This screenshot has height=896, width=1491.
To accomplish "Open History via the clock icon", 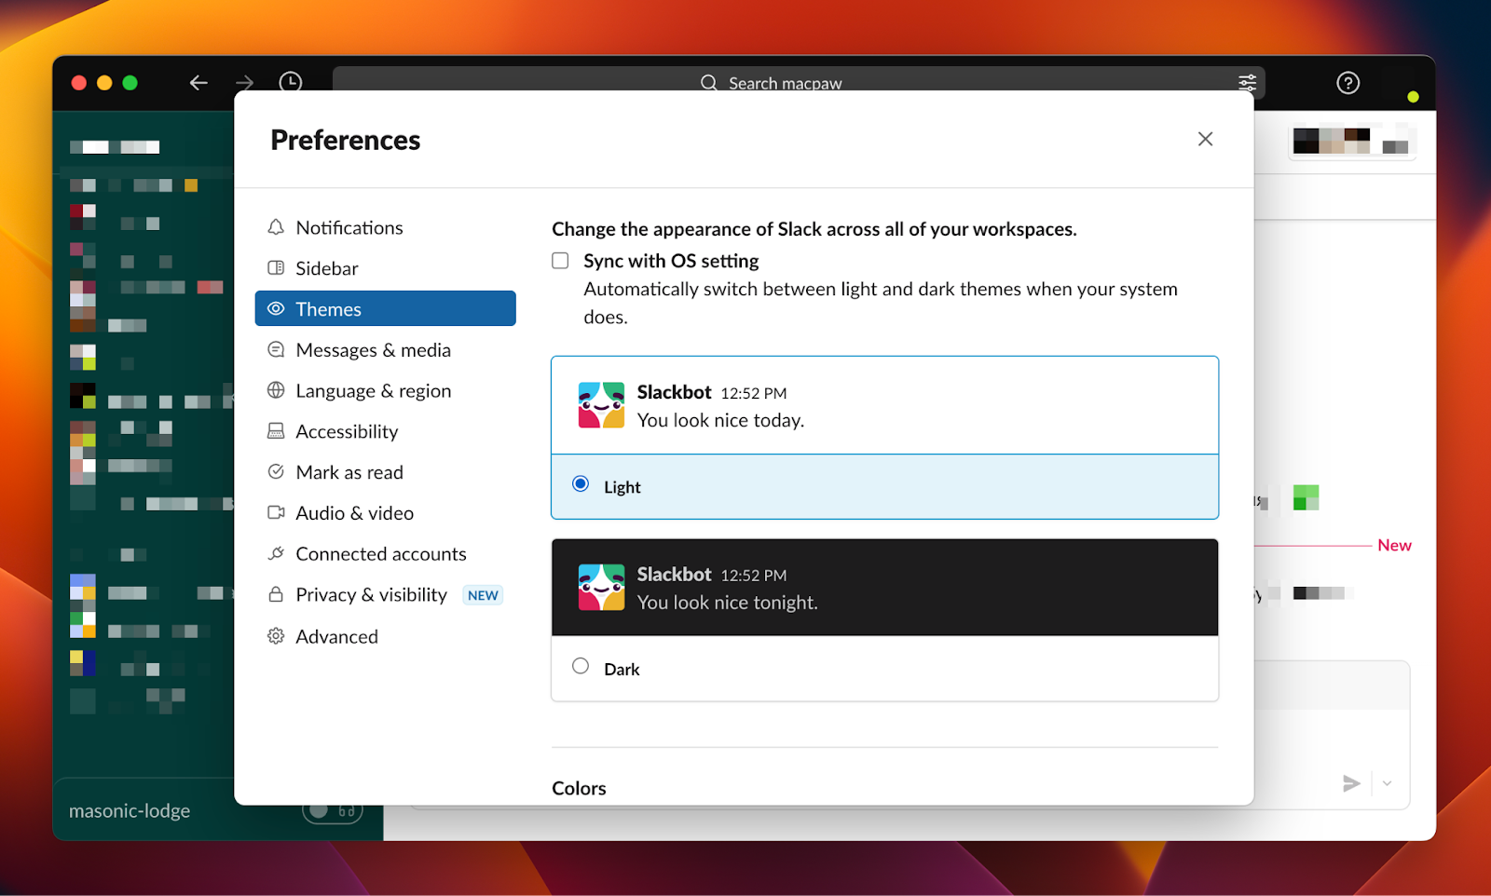I will click(290, 83).
